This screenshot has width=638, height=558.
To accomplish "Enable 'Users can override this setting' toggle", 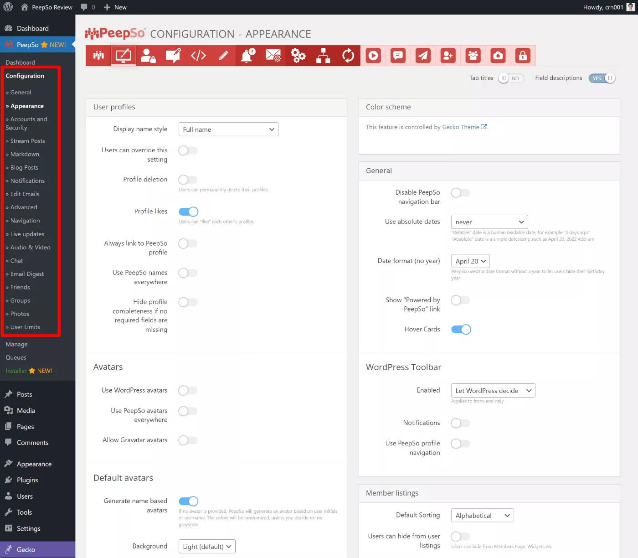I will coord(188,150).
